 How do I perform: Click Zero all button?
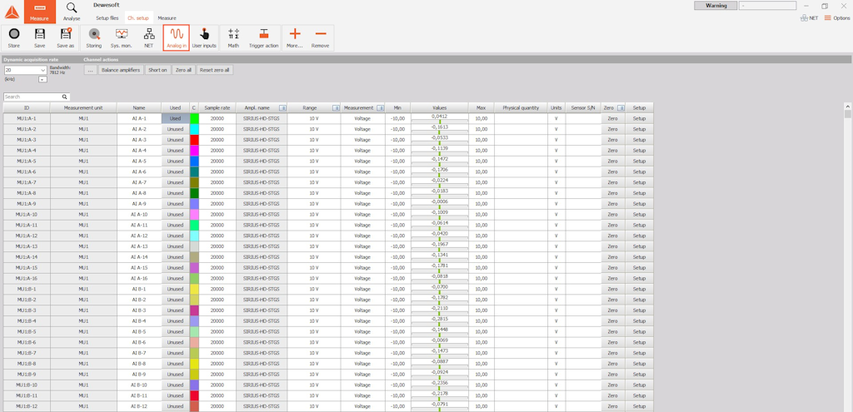coord(183,70)
